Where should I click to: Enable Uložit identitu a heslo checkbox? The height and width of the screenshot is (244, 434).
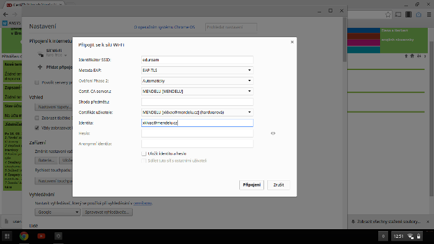coord(144,154)
